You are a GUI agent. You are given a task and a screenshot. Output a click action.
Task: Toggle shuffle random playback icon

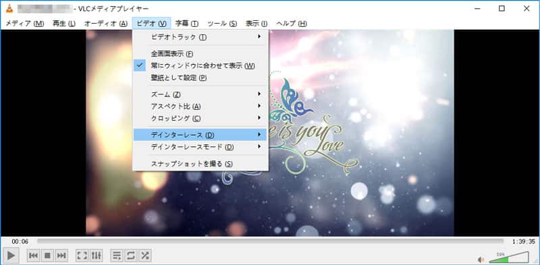click(x=145, y=256)
